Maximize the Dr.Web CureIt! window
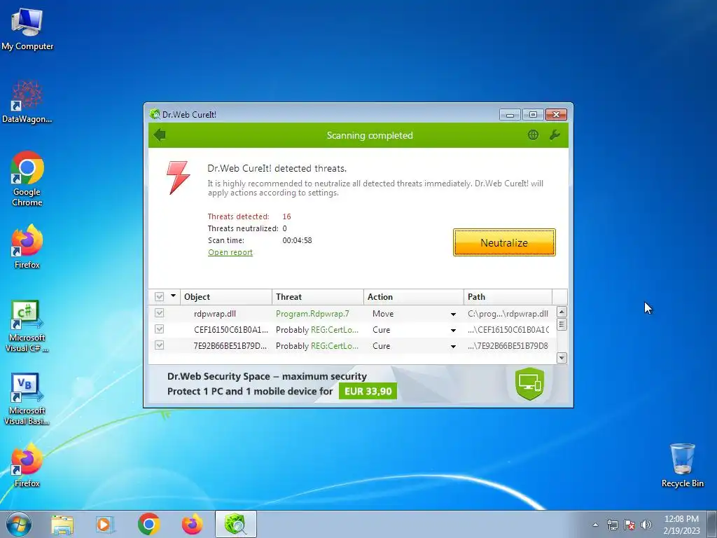The height and width of the screenshot is (538, 717). (x=533, y=114)
